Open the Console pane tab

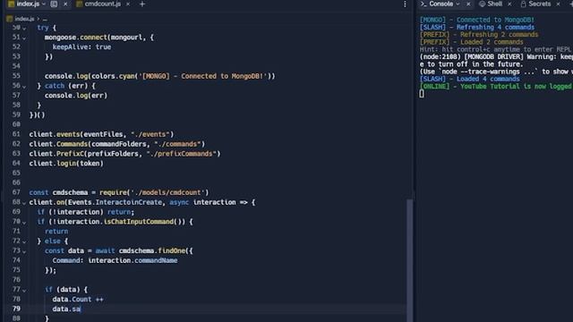pyautogui.click(x=440, y=4)
